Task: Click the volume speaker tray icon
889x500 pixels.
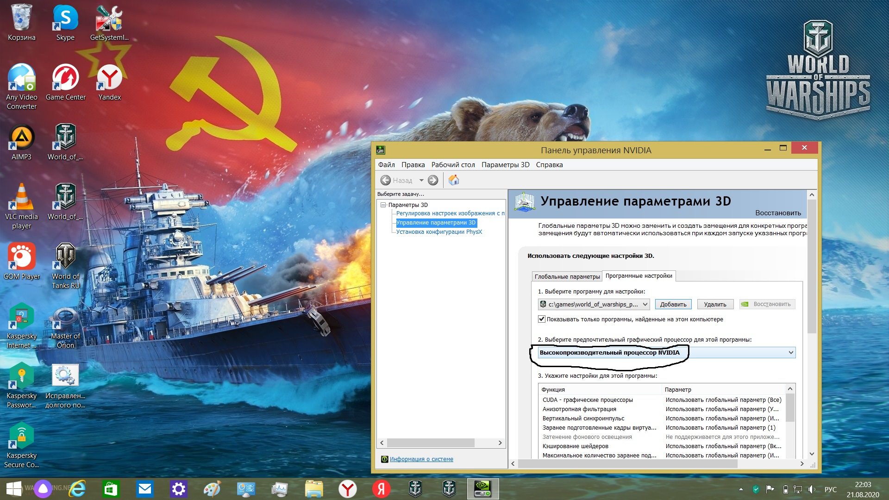Action: [x=812, y=489]
